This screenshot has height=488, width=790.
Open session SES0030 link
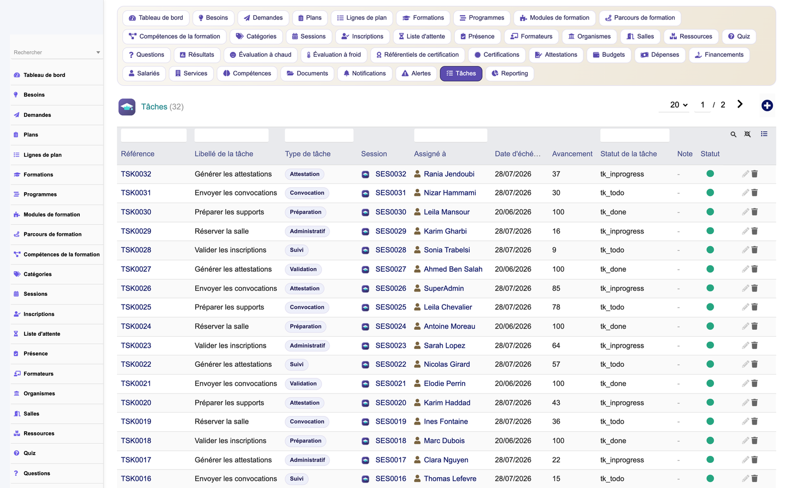click(x=391, y=212)
